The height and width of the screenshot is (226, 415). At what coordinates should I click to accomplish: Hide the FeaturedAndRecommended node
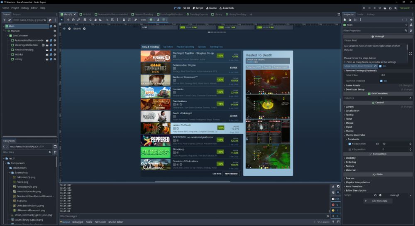click(x=55, y=40)
